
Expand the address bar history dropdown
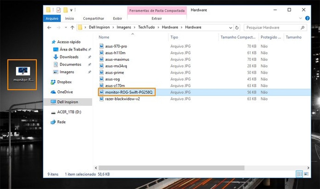pos(231,28)
